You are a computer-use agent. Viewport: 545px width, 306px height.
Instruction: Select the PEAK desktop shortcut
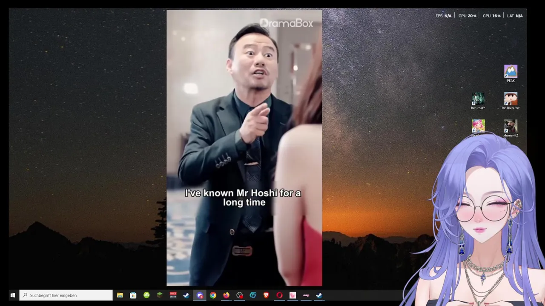click(x=511, y=74)
